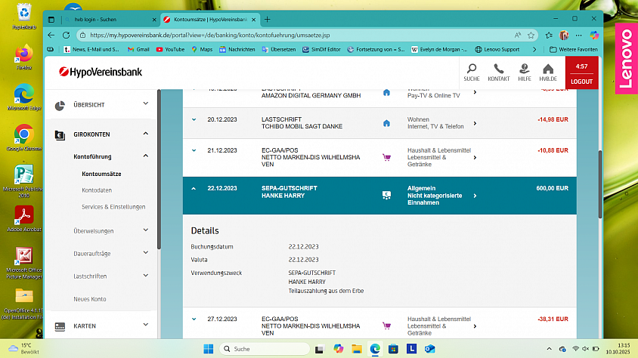The image size is (638, 358).
Task: Collapse the Girokonten section chevron
Action: [x=146, y=133]
